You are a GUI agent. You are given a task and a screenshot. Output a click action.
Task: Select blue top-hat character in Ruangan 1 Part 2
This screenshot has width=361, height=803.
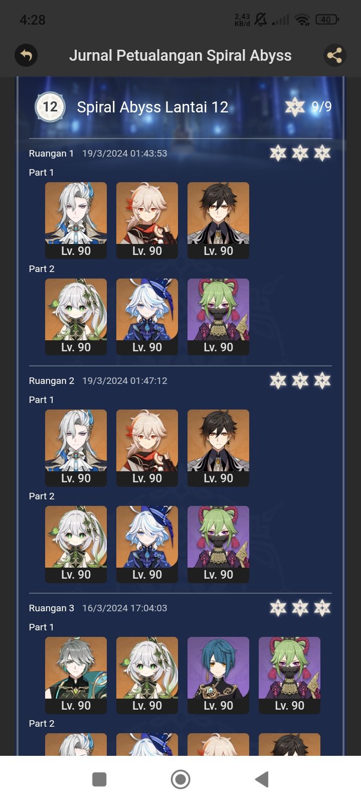pyautogui.click(x=147, y=317)
